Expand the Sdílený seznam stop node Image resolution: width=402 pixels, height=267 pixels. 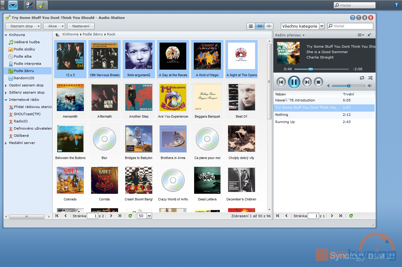pos(6,93)
